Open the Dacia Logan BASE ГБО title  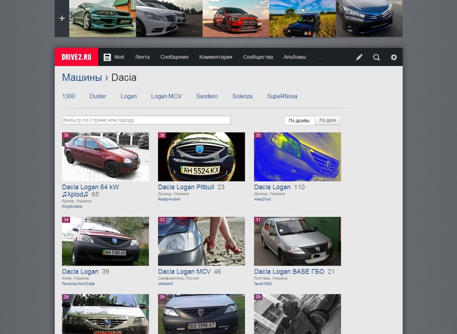pos(289,272)
